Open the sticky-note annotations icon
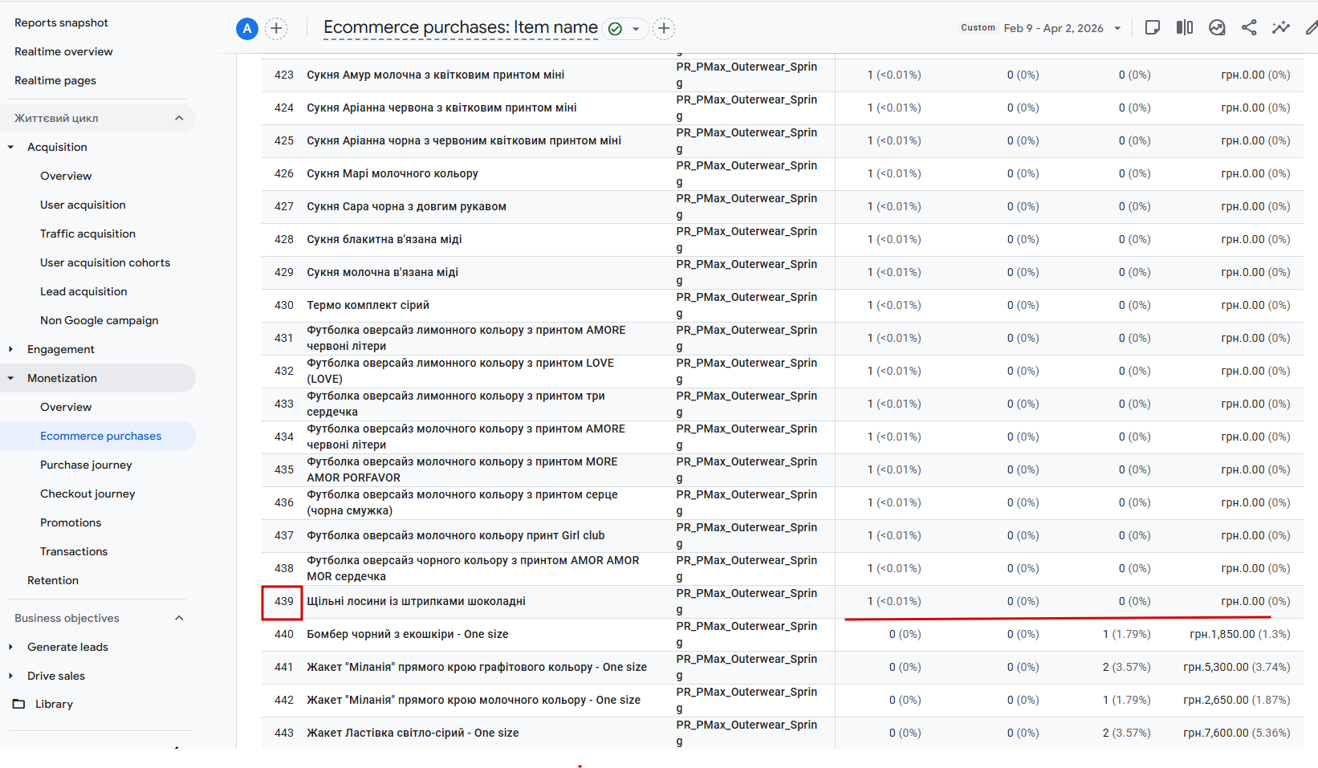 point(1153,28)
